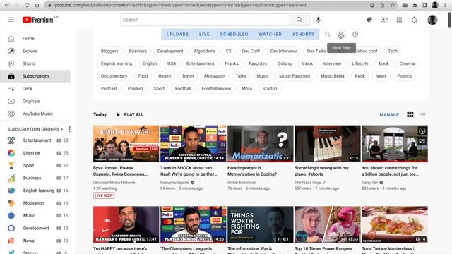This screenshot has height=254, width=452.
Task: Open the Share icon in address bar
Action: tap(382, 5)
